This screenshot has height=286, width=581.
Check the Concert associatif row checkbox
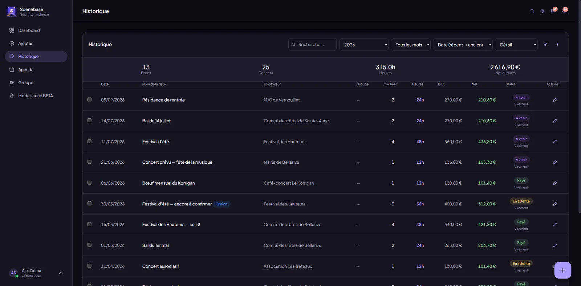89,266
